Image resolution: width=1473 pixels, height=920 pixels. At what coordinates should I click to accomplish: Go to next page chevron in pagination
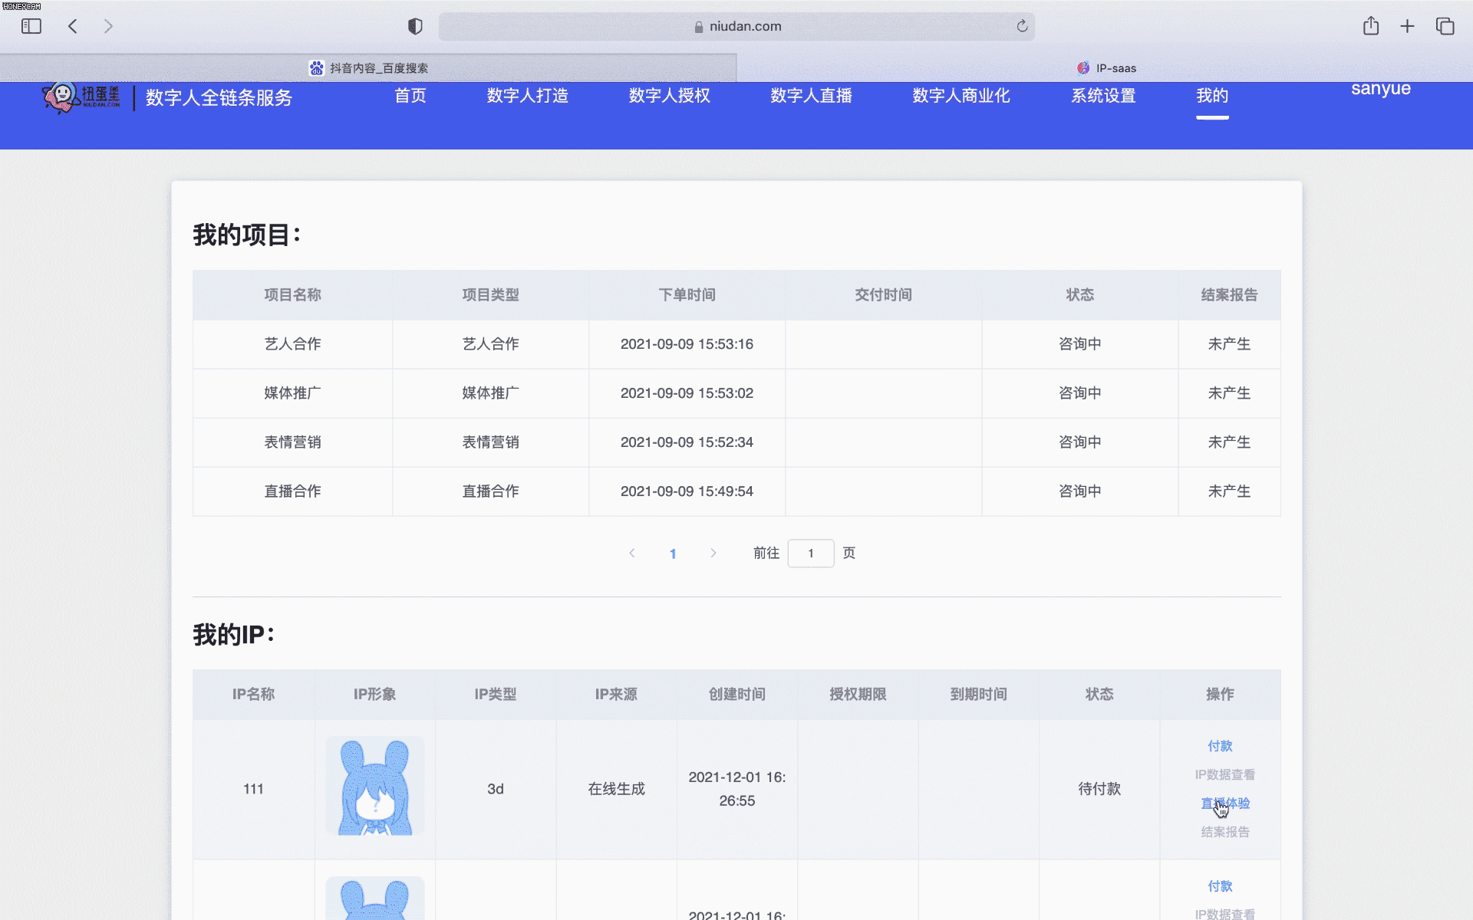(713, 553)
